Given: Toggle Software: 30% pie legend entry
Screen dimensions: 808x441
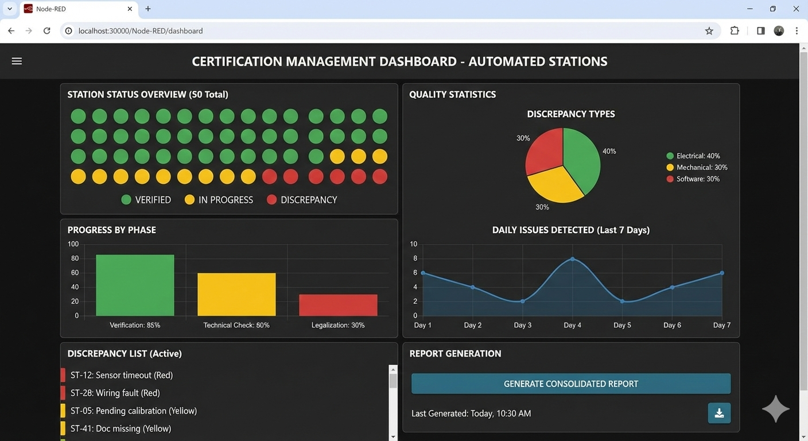Looking at the screenshot, I should pos(693,179).
